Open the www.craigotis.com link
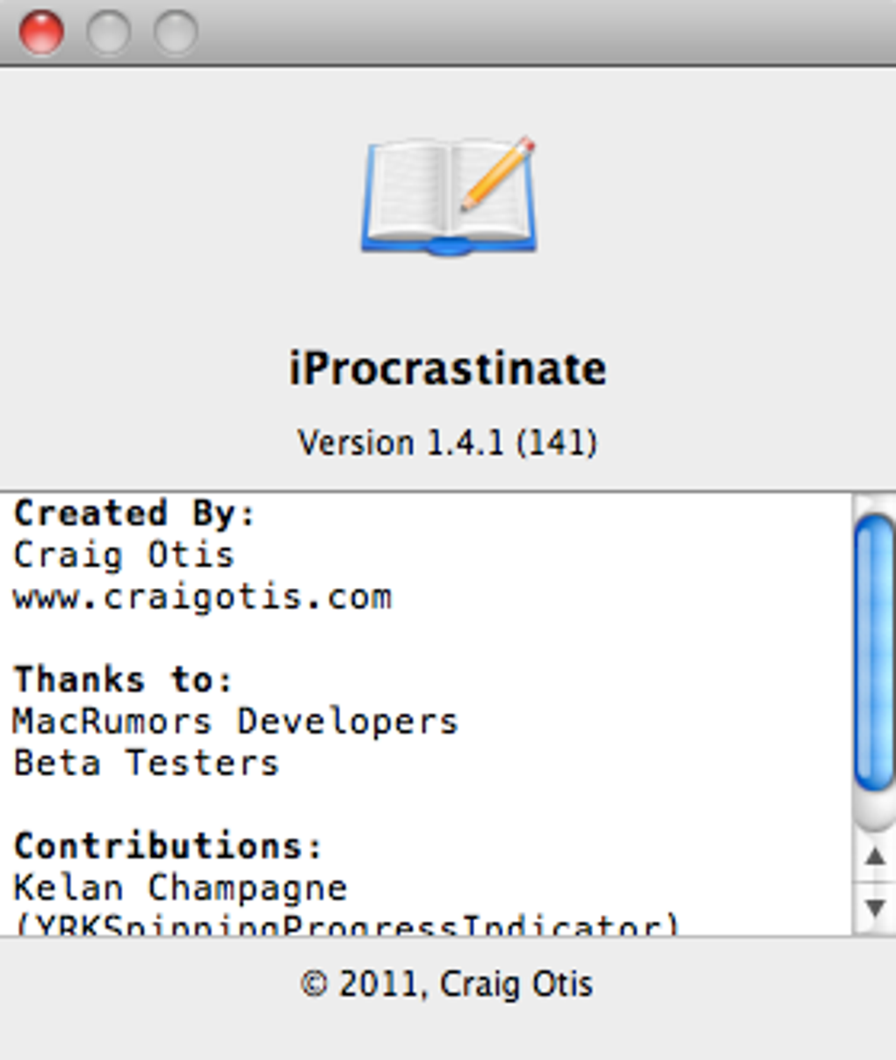Viewport: 896px width, 1060px height. (x=203, y=597)
